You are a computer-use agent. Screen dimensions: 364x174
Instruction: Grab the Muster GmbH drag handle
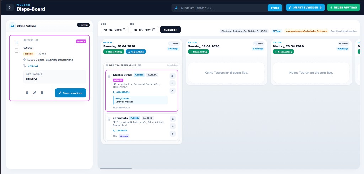[109, 76]
